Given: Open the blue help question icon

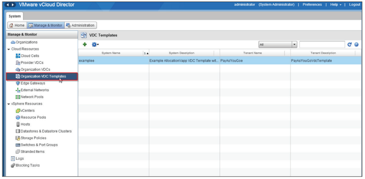Looking at the screenshot, I should tap(356, 44).
